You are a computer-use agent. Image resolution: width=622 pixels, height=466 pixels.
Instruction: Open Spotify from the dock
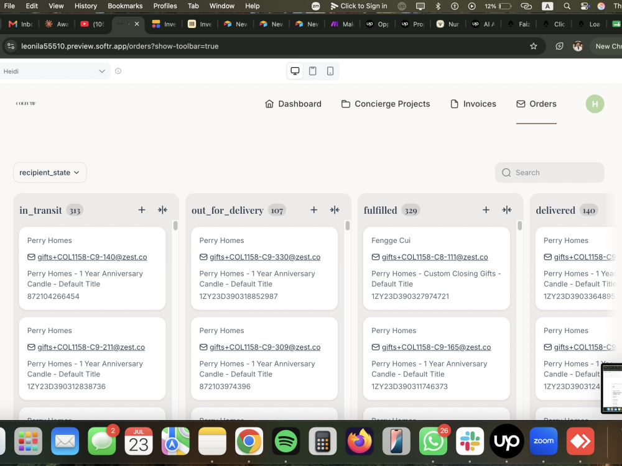(285, 441)
